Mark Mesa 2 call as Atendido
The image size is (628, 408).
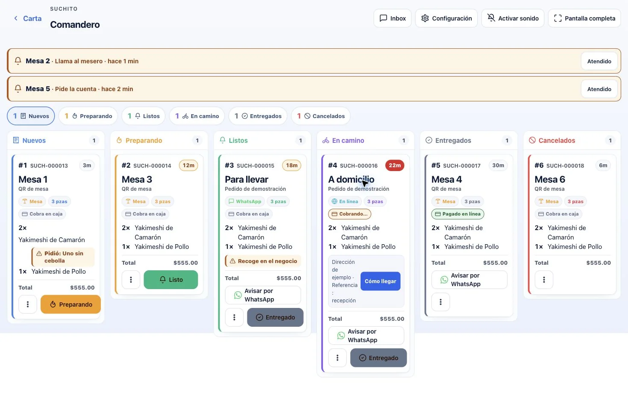[x=599, y=61]
